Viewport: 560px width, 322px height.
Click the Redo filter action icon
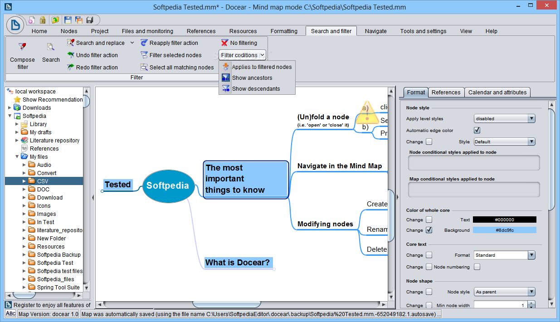click(x=71, y=67)
